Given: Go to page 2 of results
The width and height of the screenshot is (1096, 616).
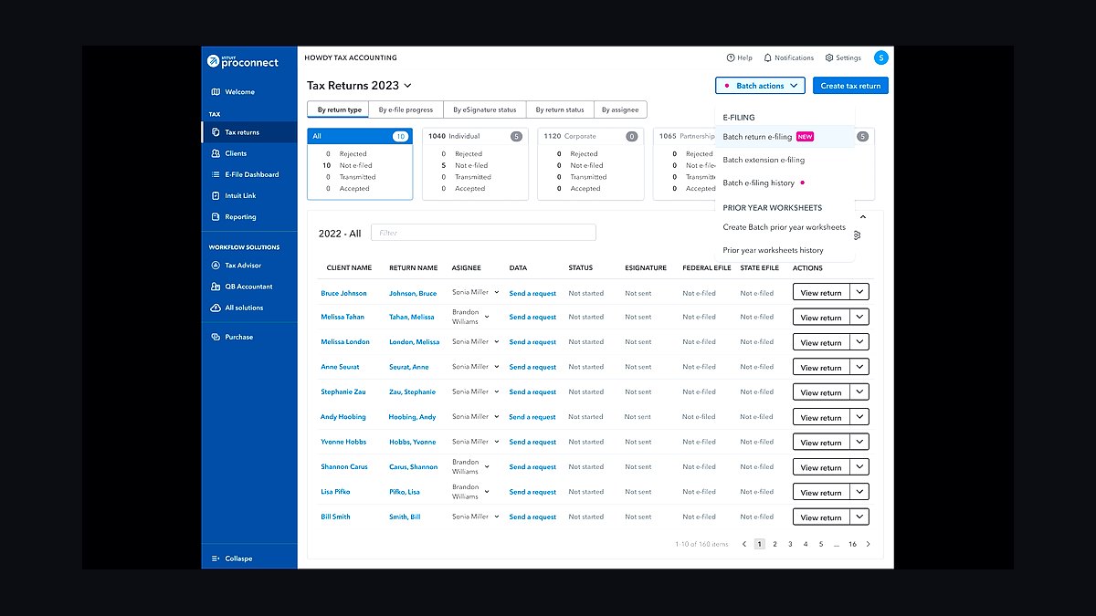Looking at the screenshot, I should (x=775, y=544).
